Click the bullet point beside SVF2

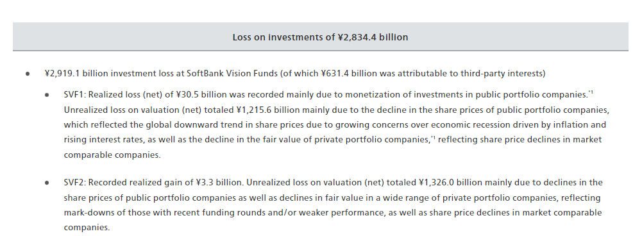(x=47, y=183)
